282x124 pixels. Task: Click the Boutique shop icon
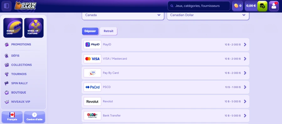[x=7, y=92]
